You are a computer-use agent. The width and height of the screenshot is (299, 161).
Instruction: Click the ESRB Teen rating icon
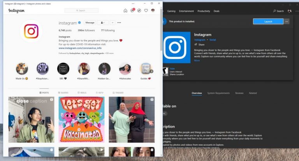[165, 72]
